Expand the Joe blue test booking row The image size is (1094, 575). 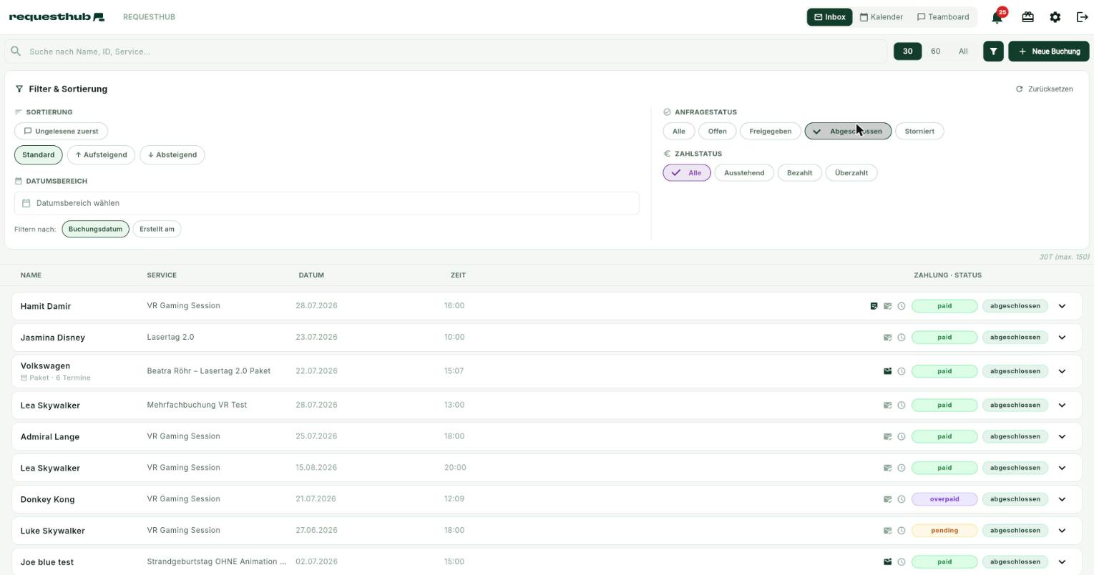tap(1062, 562)
